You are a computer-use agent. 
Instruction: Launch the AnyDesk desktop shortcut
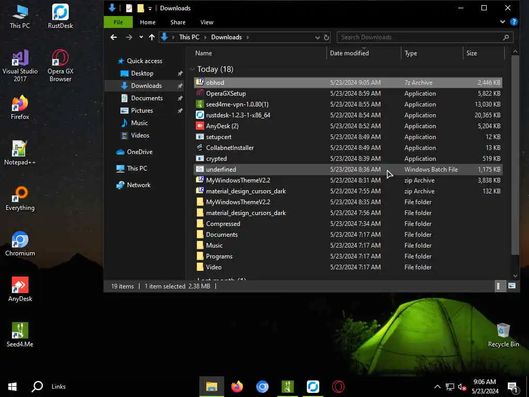[x=20, y=289]
